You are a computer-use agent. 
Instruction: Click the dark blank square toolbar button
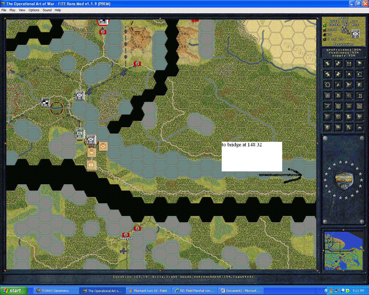pos(327,117)
